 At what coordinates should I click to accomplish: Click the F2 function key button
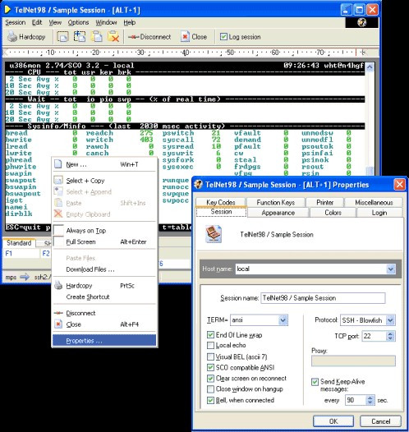[x=46, y=253]
